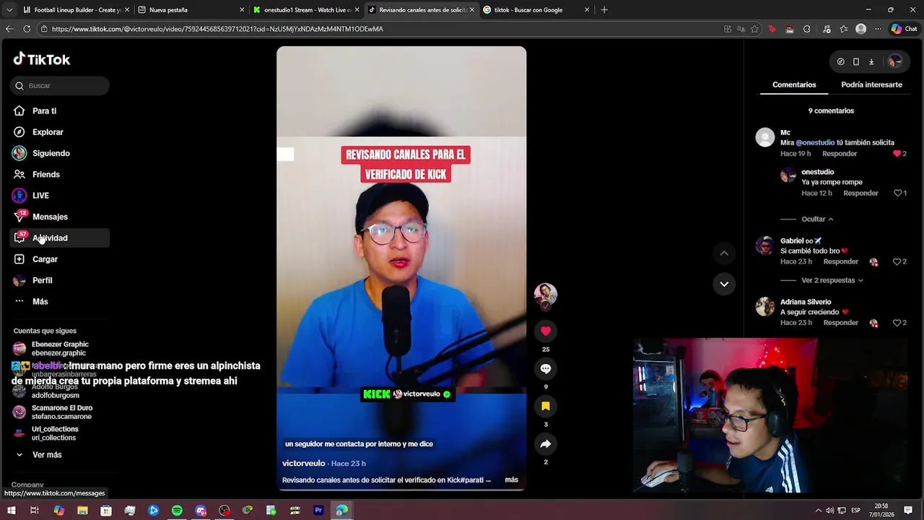This screenshot has height=520, width=924.
Task: Open the Siguiendo feed
Action: (x=60, y=153)
